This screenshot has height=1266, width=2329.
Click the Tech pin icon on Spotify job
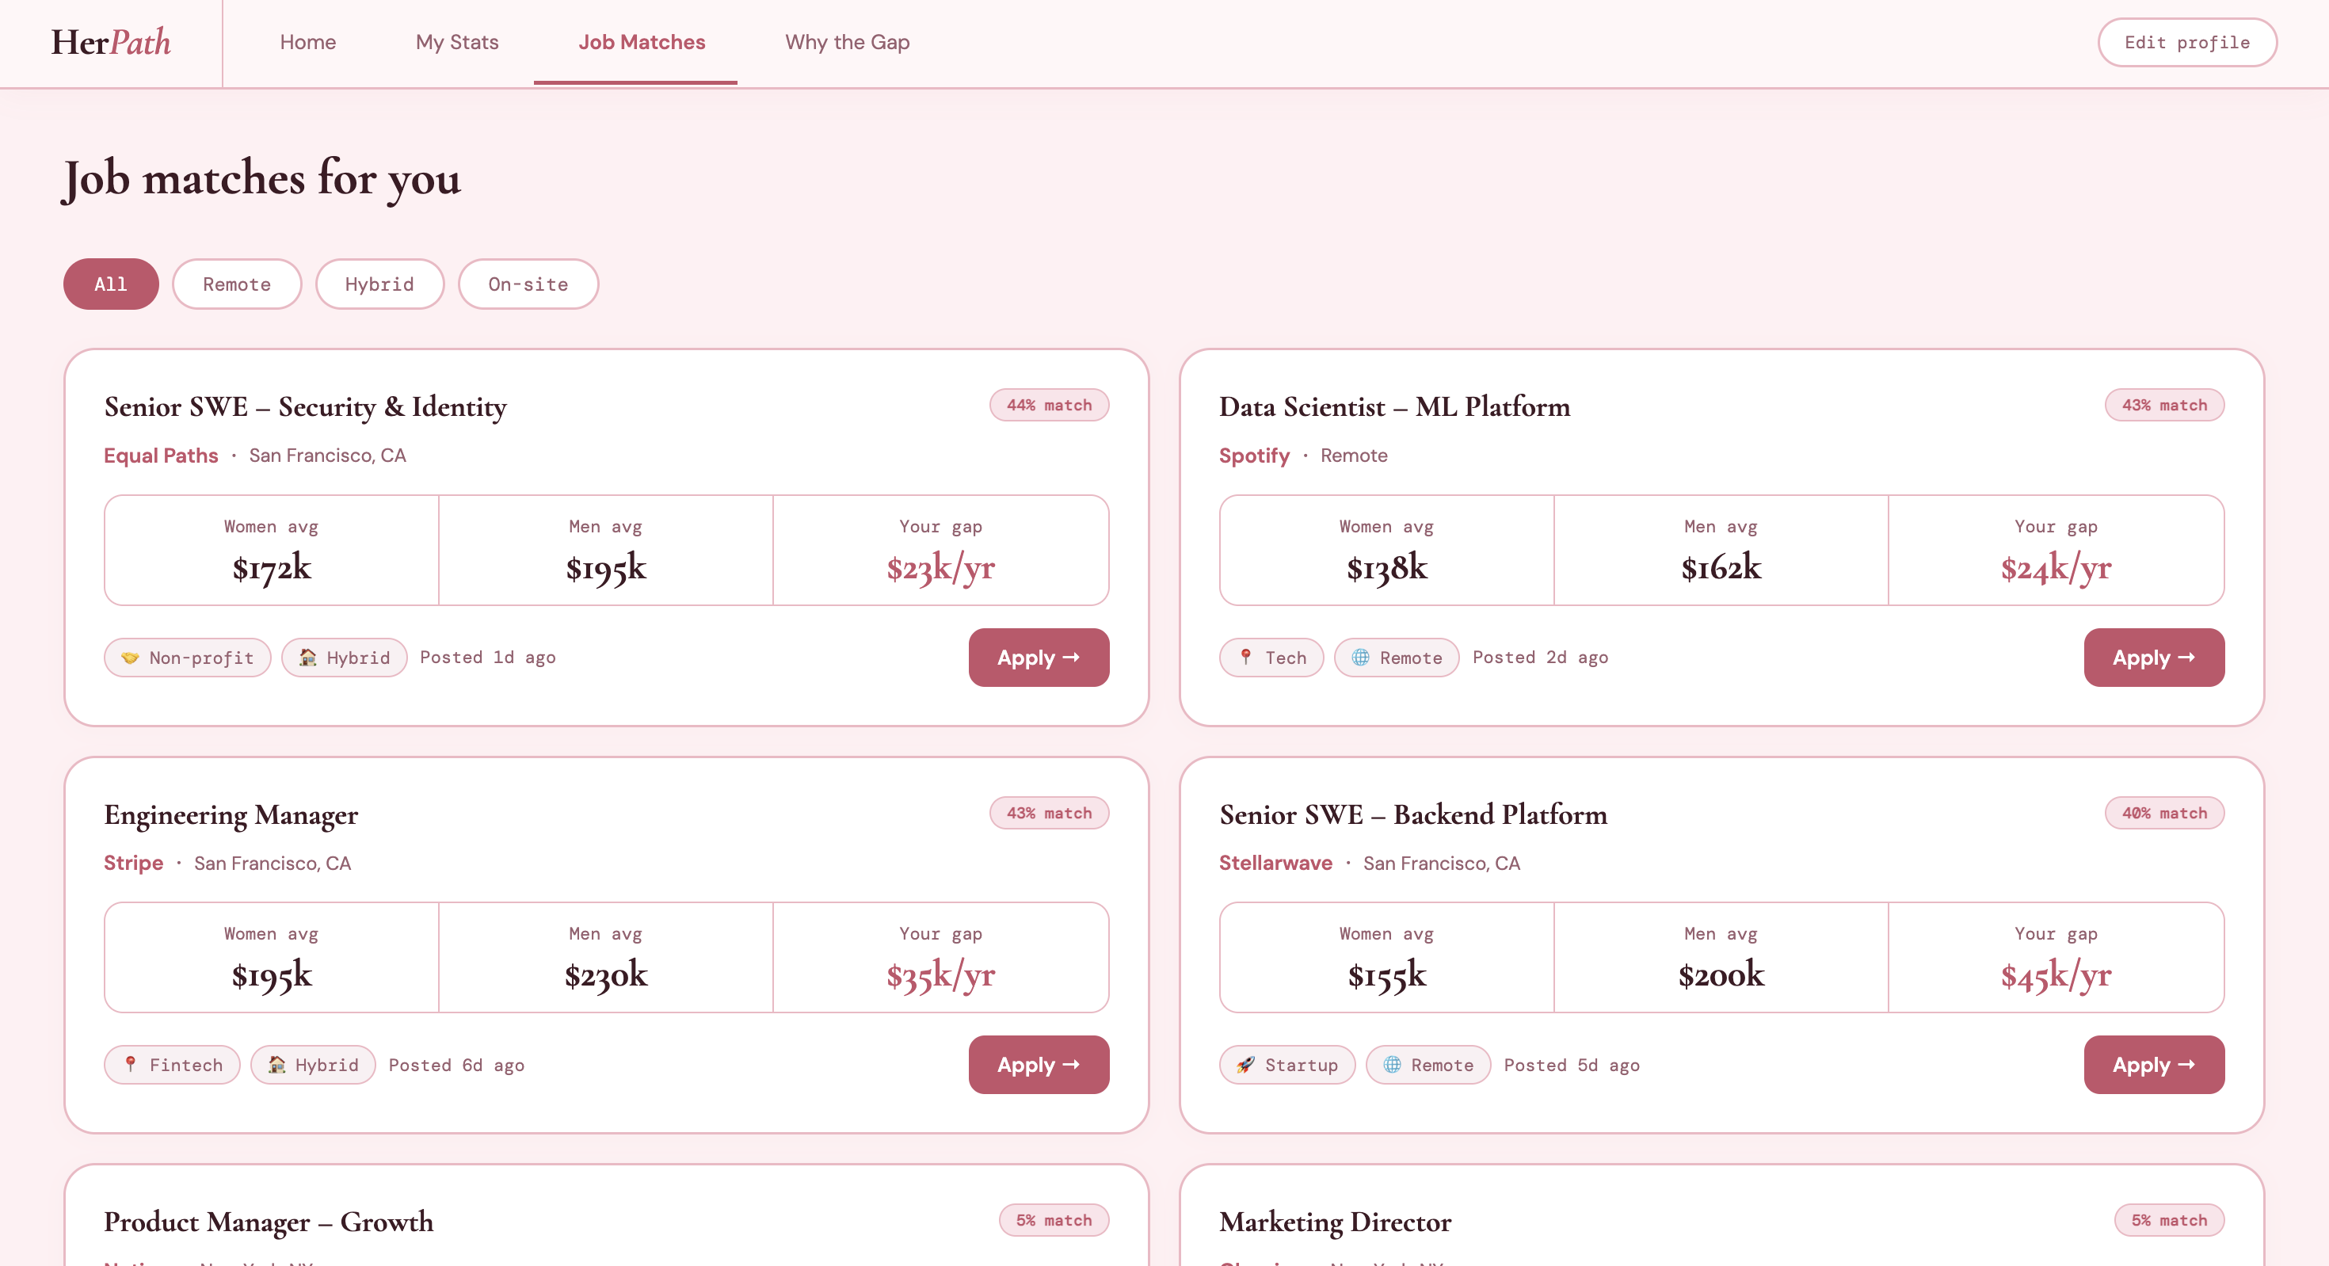pos(1246,658)
